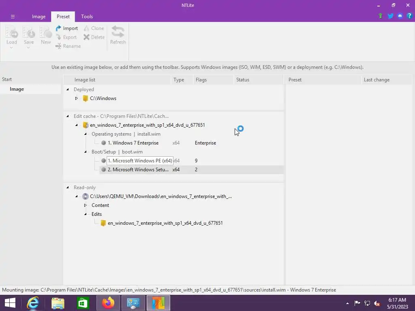Expand the Content node
Image resolution: width=415 pixels, height=311 pixels.
tap(86, 205)
